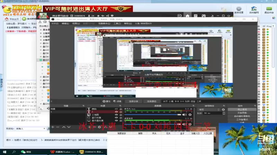Click the VIP banner advertisement
This screenshot has height=155, width=277.
[x=88, y=9]
